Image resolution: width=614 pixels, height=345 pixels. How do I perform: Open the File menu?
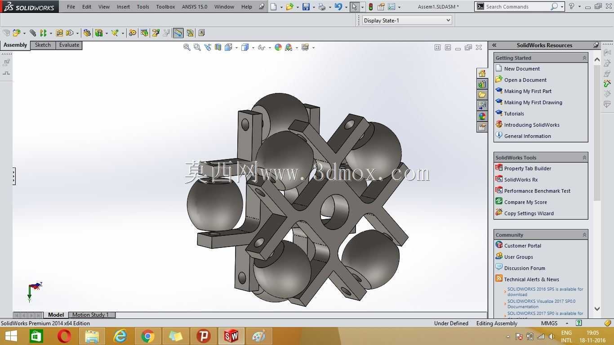click(x=71, y=7)
